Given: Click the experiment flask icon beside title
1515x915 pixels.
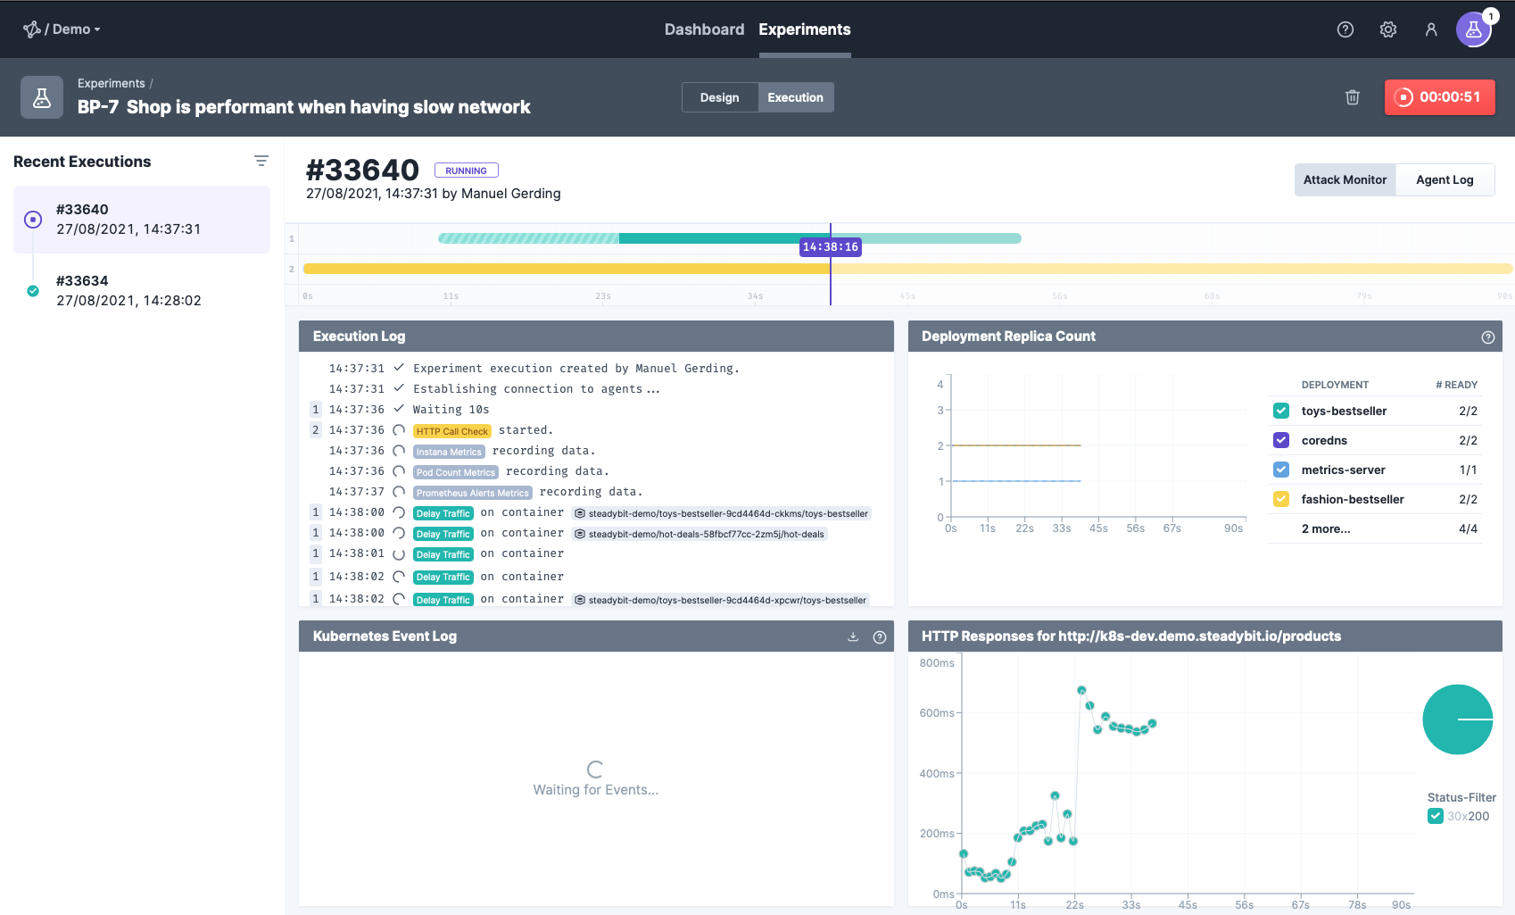Looking at the screenshot, I should click(42, 97).
